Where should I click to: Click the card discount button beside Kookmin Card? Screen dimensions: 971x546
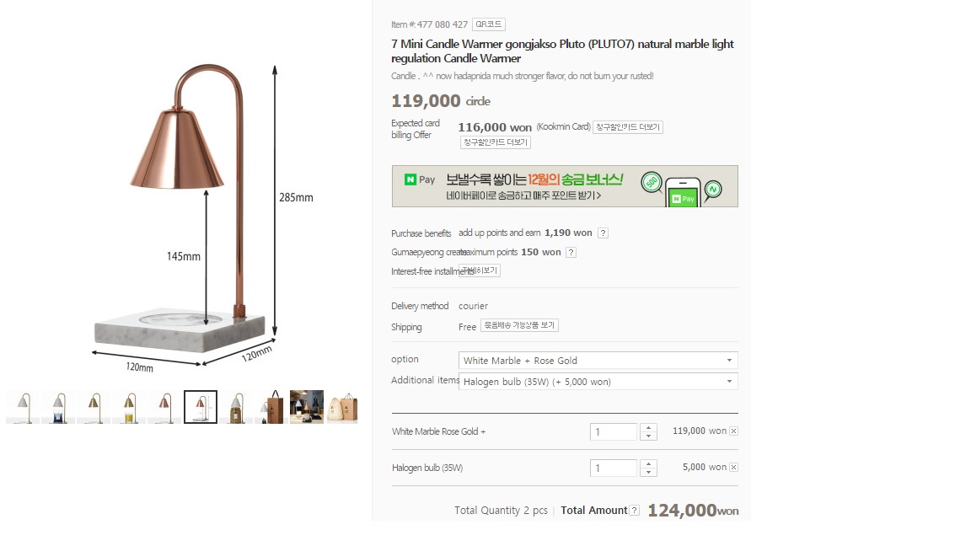tap(627, 127)
